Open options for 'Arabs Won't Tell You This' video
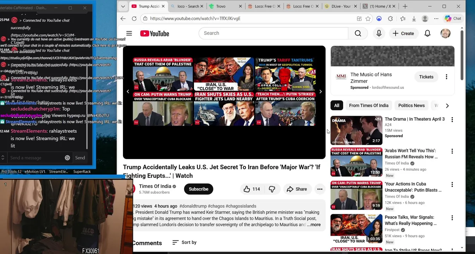The height and width of the screenshot is (254, 475). point(452,151)
